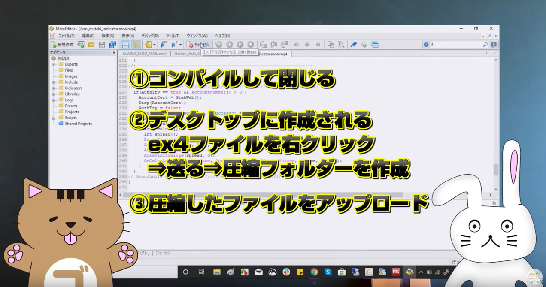
Task: Click the blue pen styler icon
Action: pos(354,45)
